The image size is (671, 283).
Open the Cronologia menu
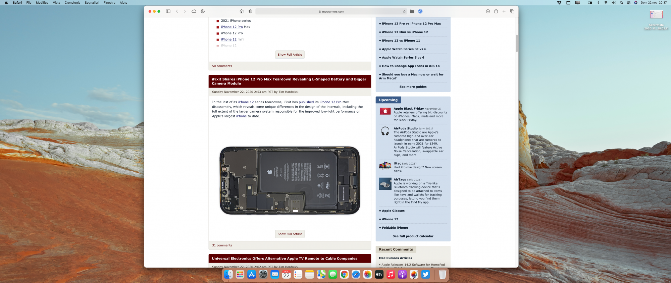coord(72,3)
